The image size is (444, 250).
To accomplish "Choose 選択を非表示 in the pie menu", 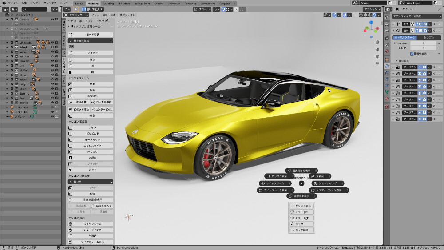I will pos(301,196).
